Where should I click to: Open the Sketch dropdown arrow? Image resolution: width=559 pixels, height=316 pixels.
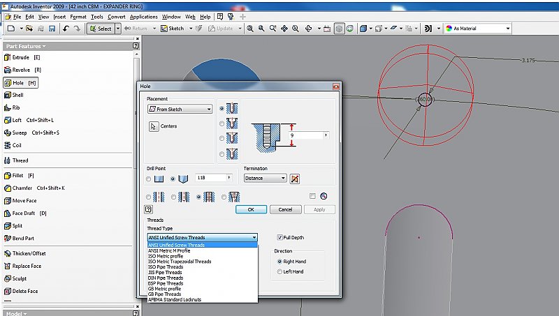(x=191, y=29)
